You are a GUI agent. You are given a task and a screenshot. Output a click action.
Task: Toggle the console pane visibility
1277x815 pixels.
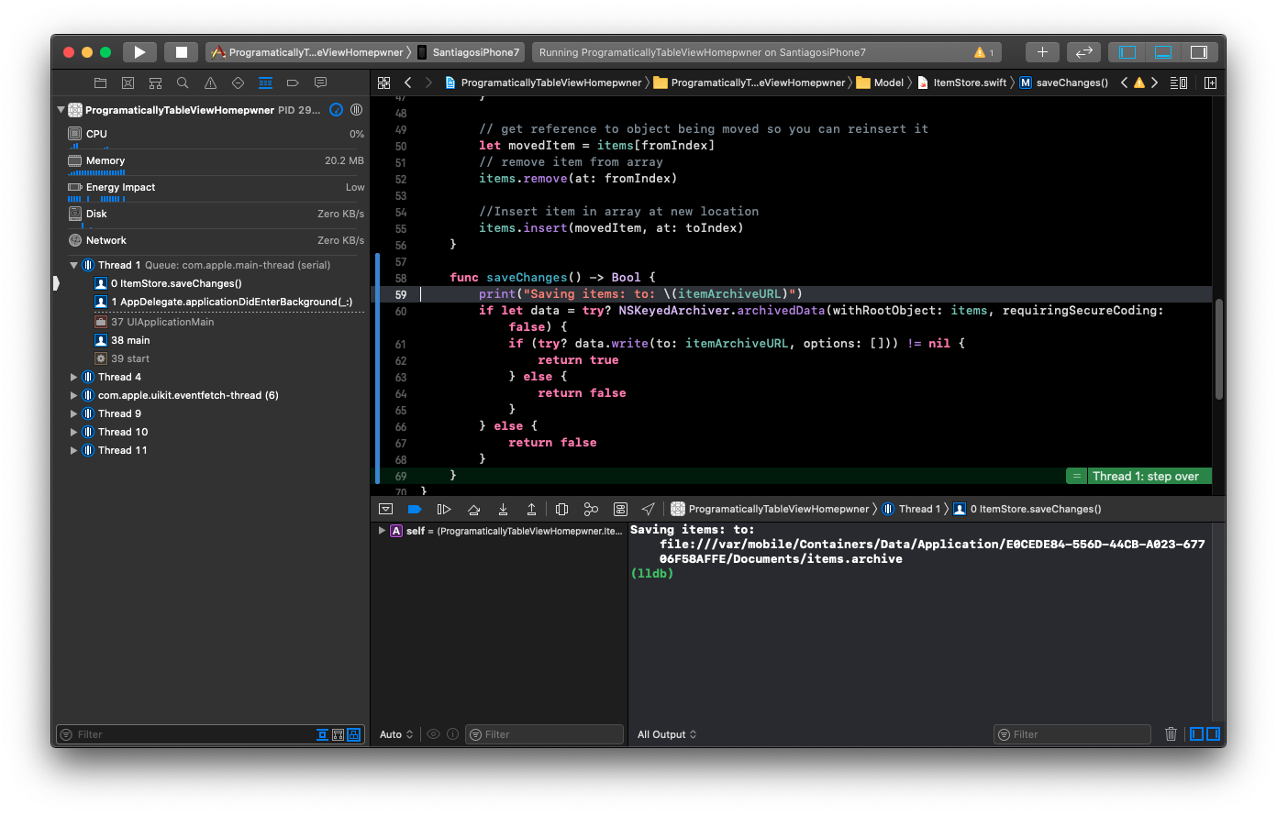(x=1213, y=734)
